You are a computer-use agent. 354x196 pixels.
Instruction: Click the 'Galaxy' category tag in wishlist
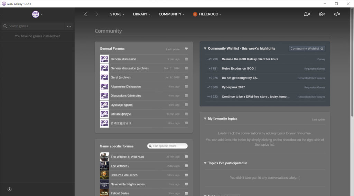321,59
